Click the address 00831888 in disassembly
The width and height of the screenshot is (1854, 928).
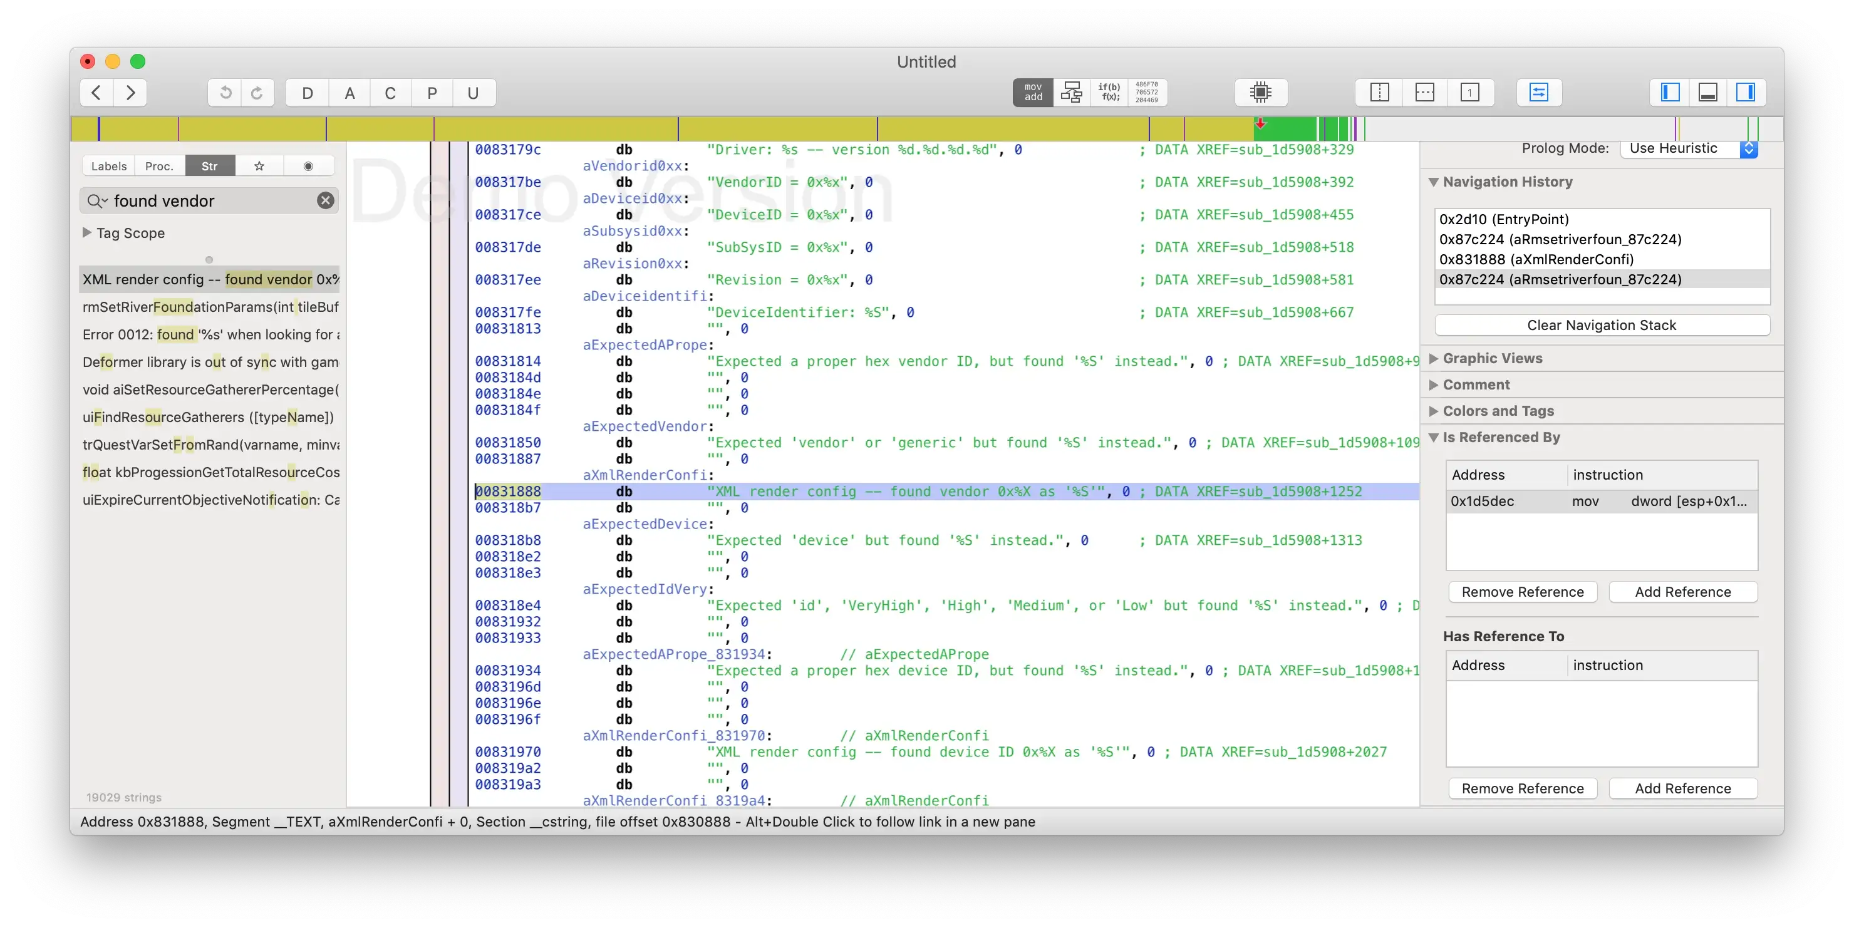coord(507,492)
